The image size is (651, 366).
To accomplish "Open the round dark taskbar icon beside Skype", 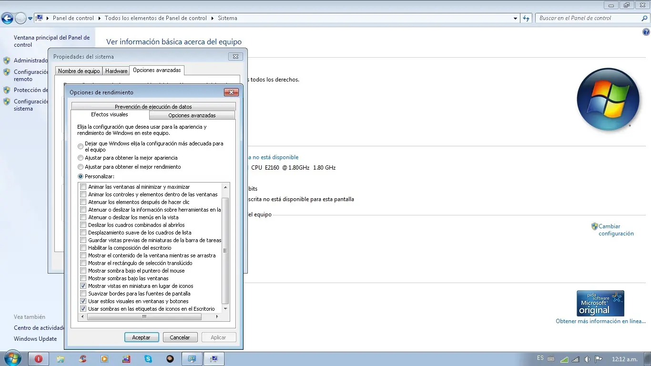I will (170, 359).
